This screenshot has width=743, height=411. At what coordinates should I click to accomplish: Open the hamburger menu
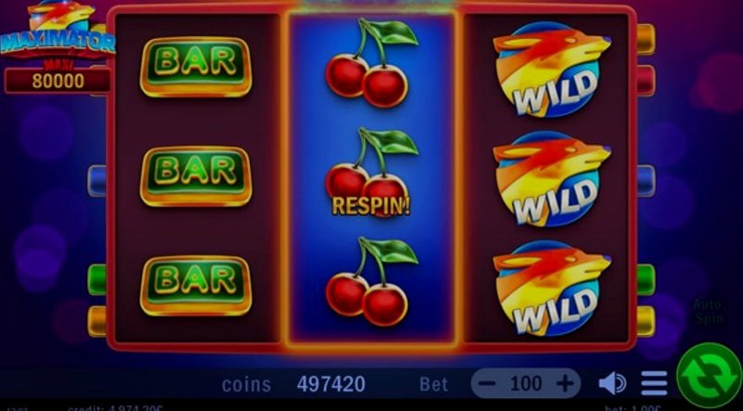pyautogui.click(x=655, y=383)
